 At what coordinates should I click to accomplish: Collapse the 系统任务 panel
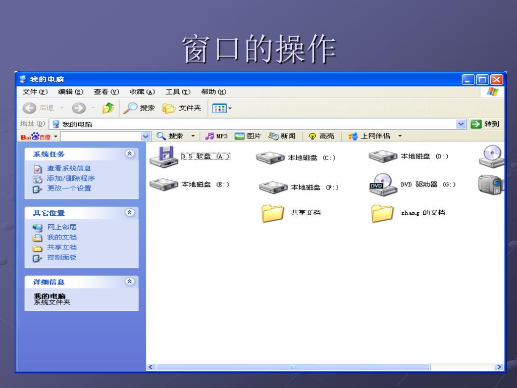click(130, 154)
